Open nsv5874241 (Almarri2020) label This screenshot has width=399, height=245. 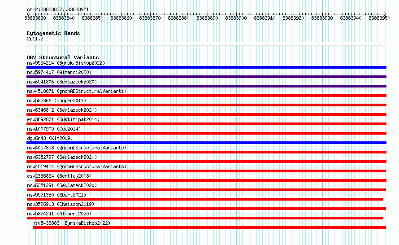pyautogui.click(x=59, y=214)
